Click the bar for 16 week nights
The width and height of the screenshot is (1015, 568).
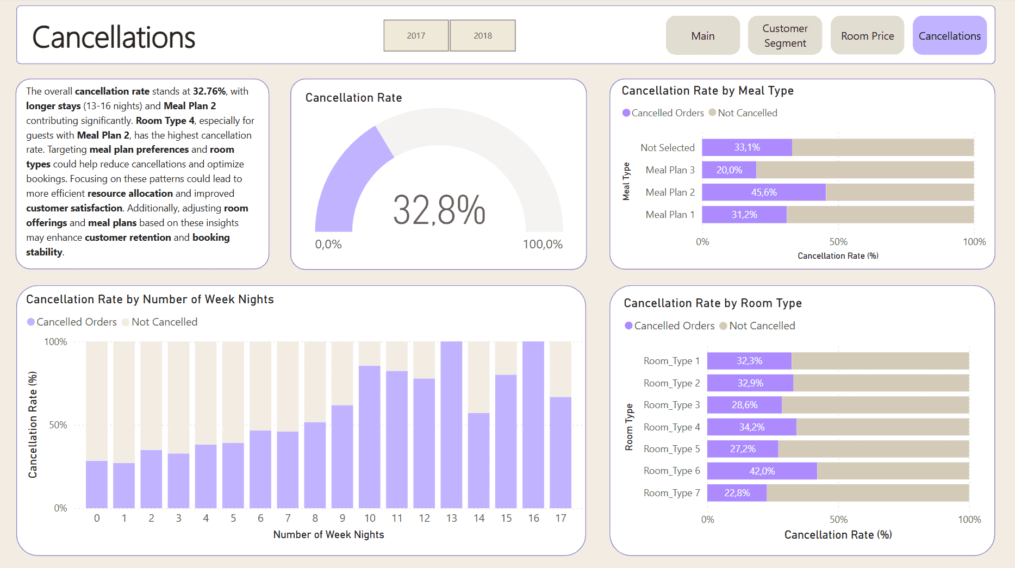(x=533, y=425)
